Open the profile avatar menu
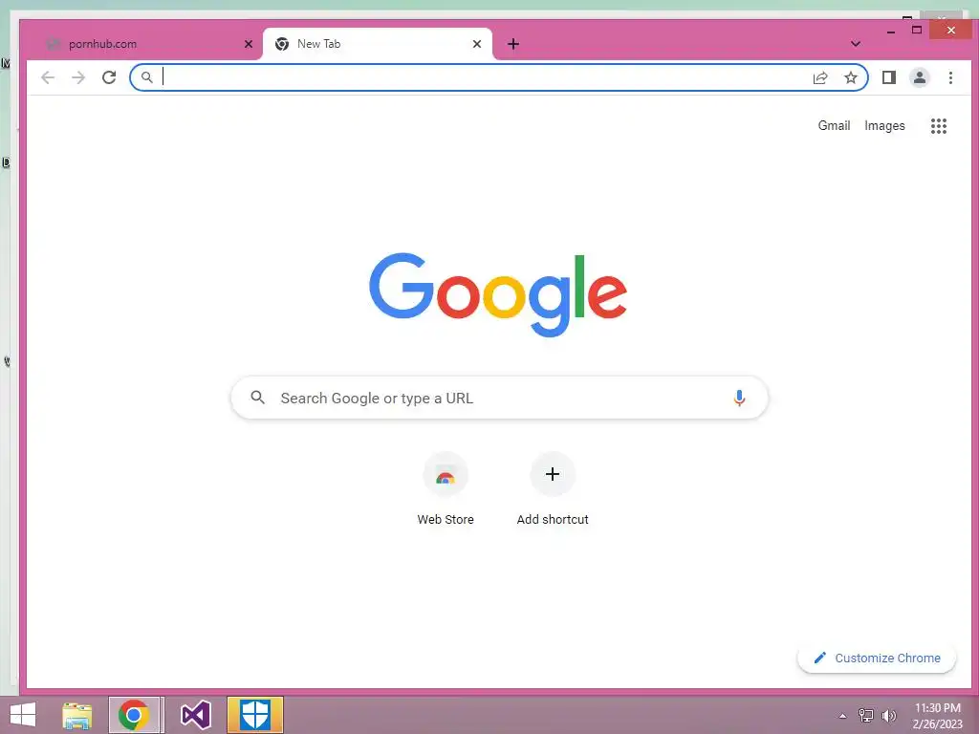Image resolution: width=979 pixels, height=734 pixels. [x=920, y=77]
